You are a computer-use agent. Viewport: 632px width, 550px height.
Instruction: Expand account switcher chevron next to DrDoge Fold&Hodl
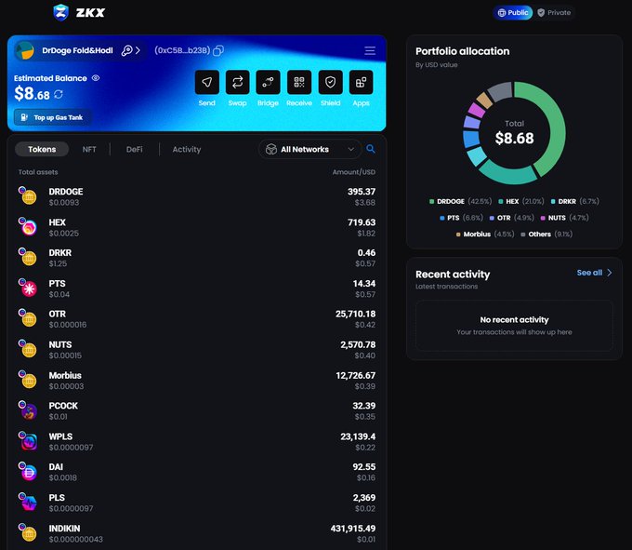[138, 50]
